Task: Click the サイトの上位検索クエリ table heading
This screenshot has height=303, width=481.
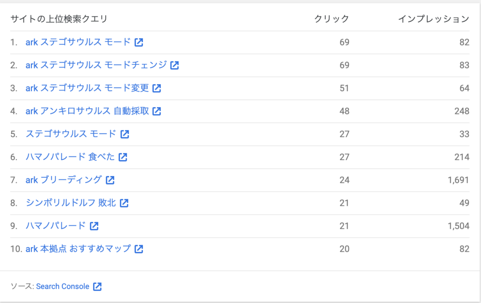Action: (59, 19)
